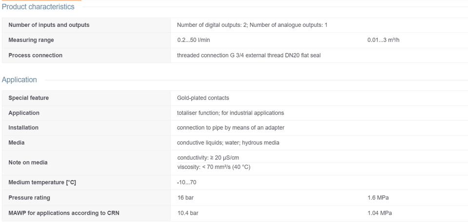Viewport: 468px width, 222px height.
Task: Click the conductivity ≥ 20 µS/cm text
Action: [208, 158]
